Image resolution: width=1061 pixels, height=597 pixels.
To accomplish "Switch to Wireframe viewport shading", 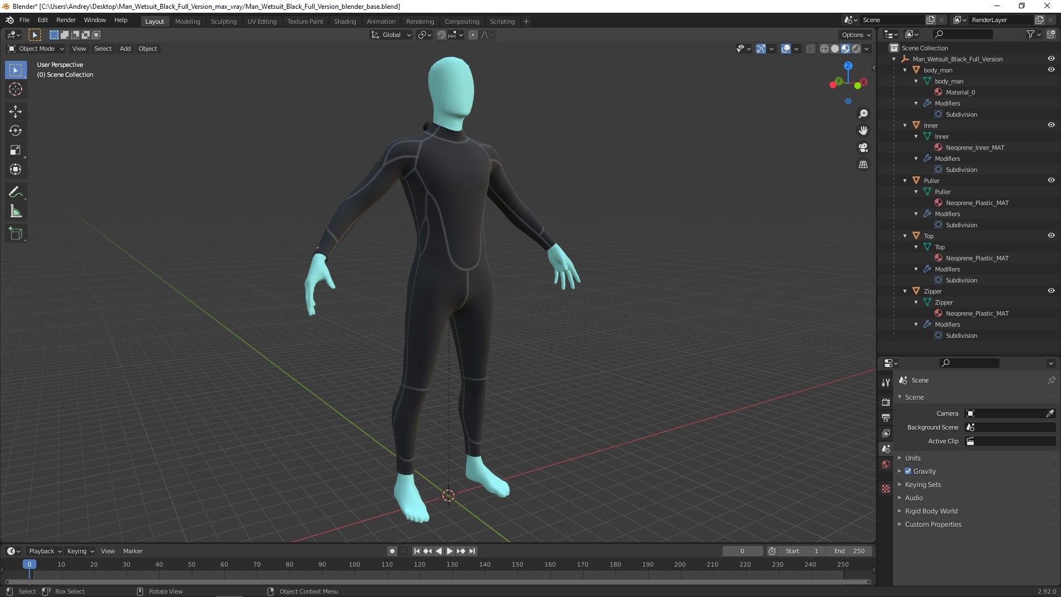I will pyautogui.click(x=824, y=49).
